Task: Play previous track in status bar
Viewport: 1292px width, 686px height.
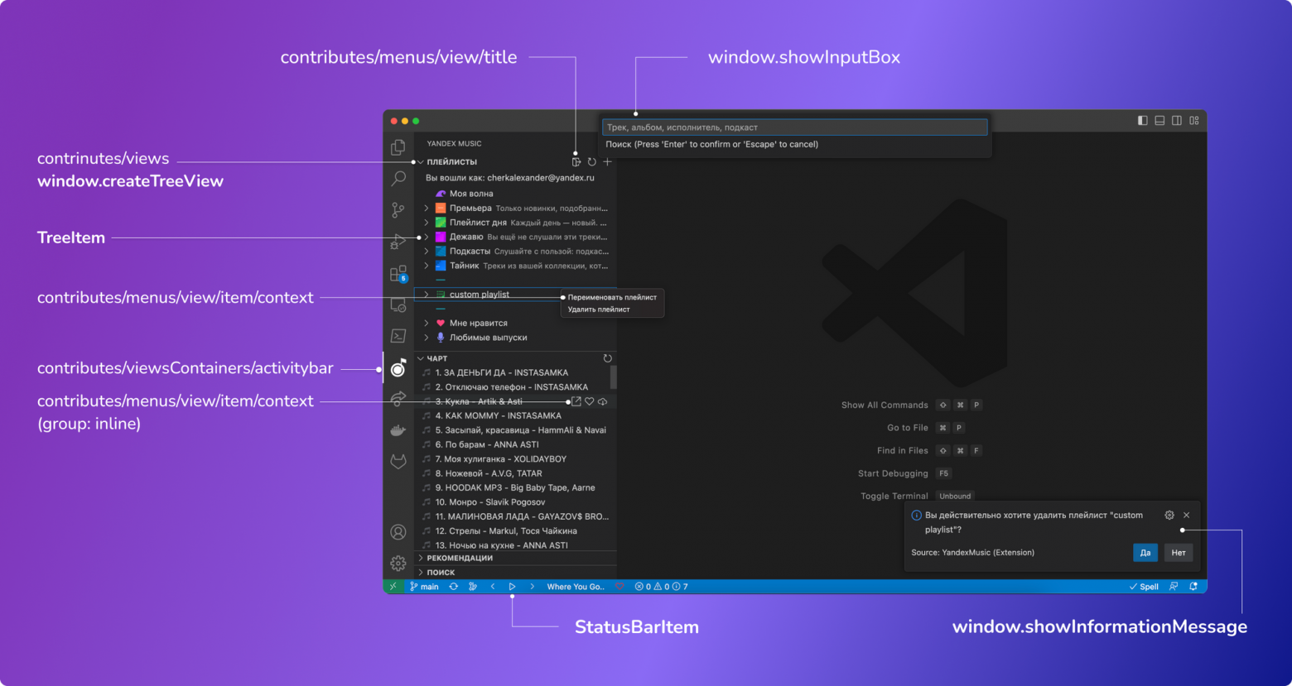Action: (x=493, y=587)
